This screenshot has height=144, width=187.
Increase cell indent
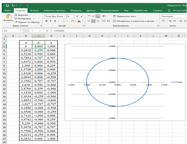click(108, 21)
